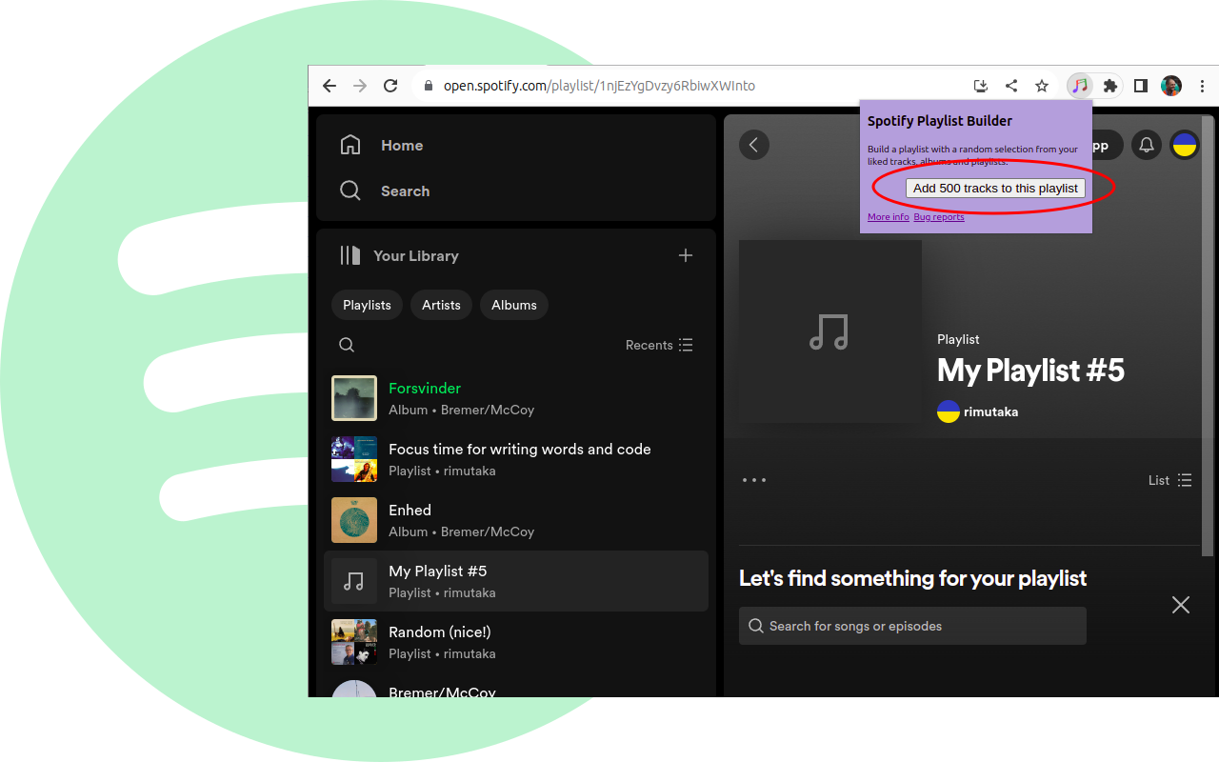
Task: Open the Spotify Playlist Builder extension icon
Action: [1080, 86]
